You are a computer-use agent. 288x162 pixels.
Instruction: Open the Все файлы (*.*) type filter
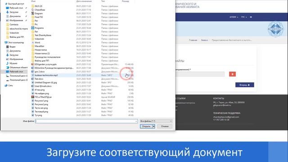[156, 121]
